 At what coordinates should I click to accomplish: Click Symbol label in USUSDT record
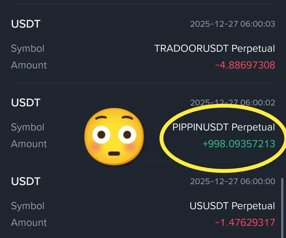(x=28, y=206)
